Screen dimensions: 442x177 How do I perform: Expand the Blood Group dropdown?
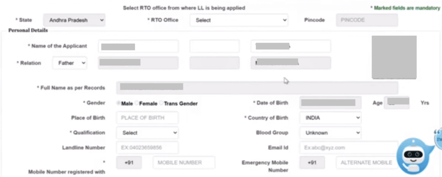click(330, 133)
